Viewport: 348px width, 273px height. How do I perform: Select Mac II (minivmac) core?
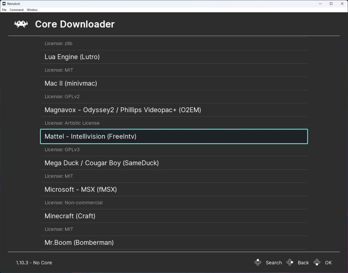tap(174, 84)
